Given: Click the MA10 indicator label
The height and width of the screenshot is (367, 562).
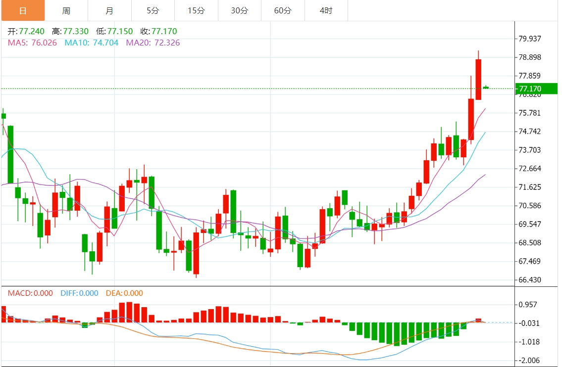Looking at the screenshot, I should [x=92, y=43].
